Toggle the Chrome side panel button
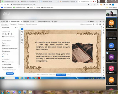This screenshot has height=94, width=118. pyautogui.click(x=110, y=5)
